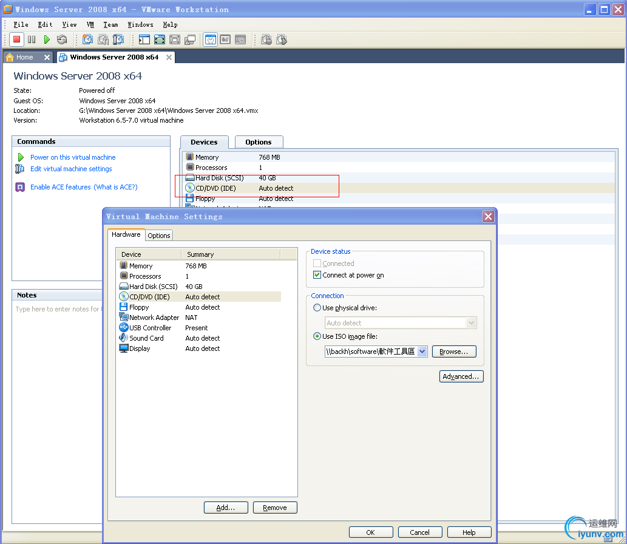Viewport: 627px width, 544px height.
Task: Click the Revert to Snapshot toolbar icon
Action: tap(103, 39)
